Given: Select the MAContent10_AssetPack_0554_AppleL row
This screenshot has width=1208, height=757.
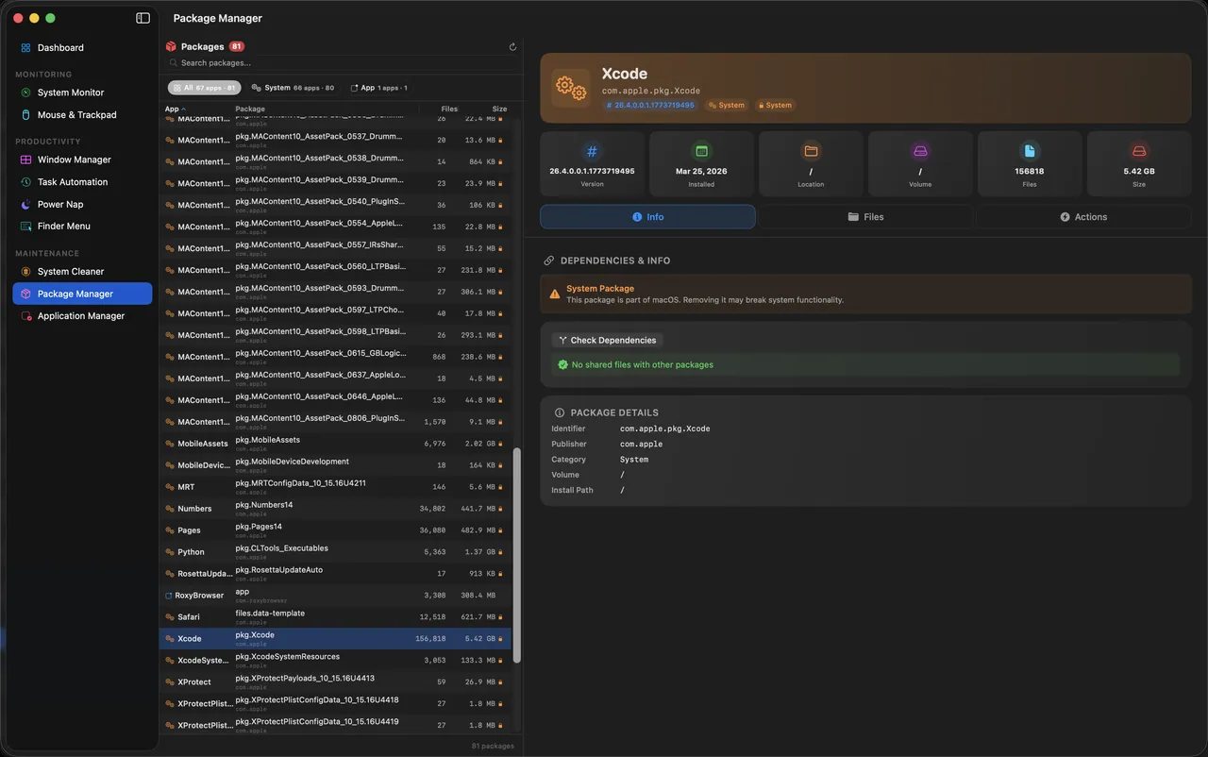Looking at the screenshot, I should pos(335,227).
